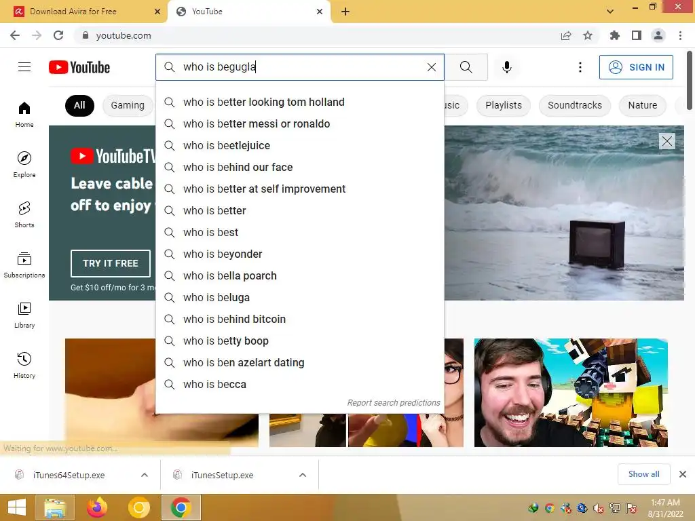
Task: Open History in the sidebar
Action: coord(24,365)
